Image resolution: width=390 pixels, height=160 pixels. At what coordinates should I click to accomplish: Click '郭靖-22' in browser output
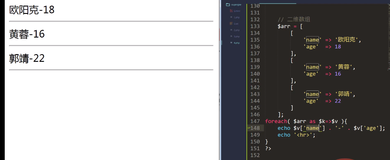[27, 59]
